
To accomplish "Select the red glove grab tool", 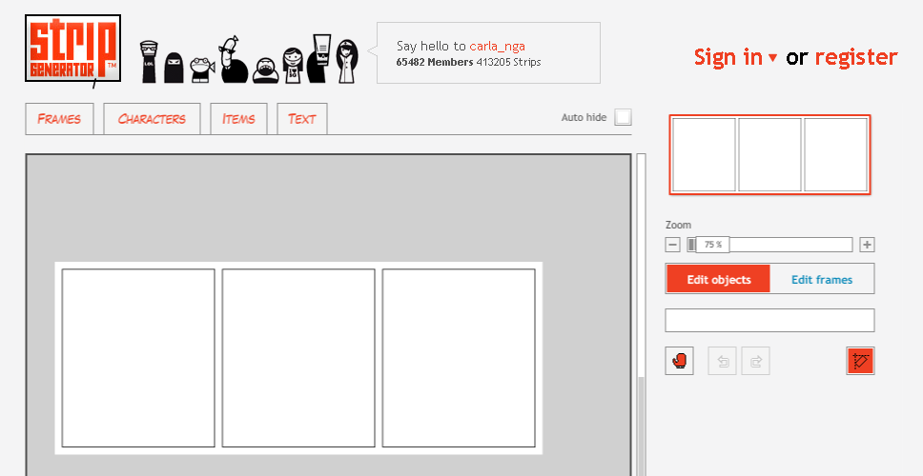I will 679,360.
